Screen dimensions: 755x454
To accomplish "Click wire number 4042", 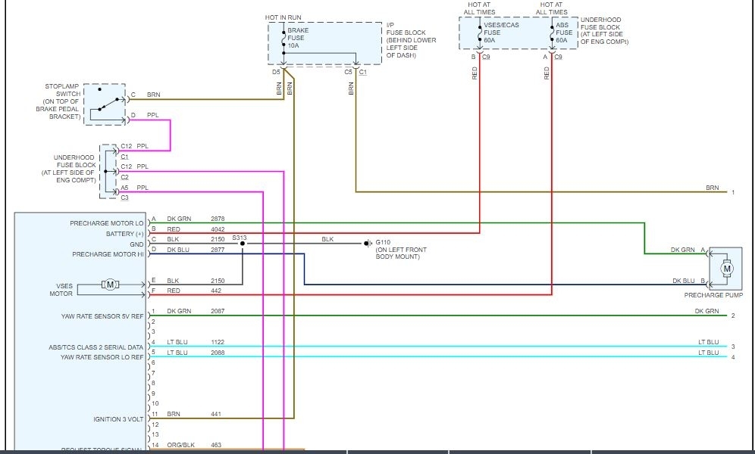I will pos(218,229).
